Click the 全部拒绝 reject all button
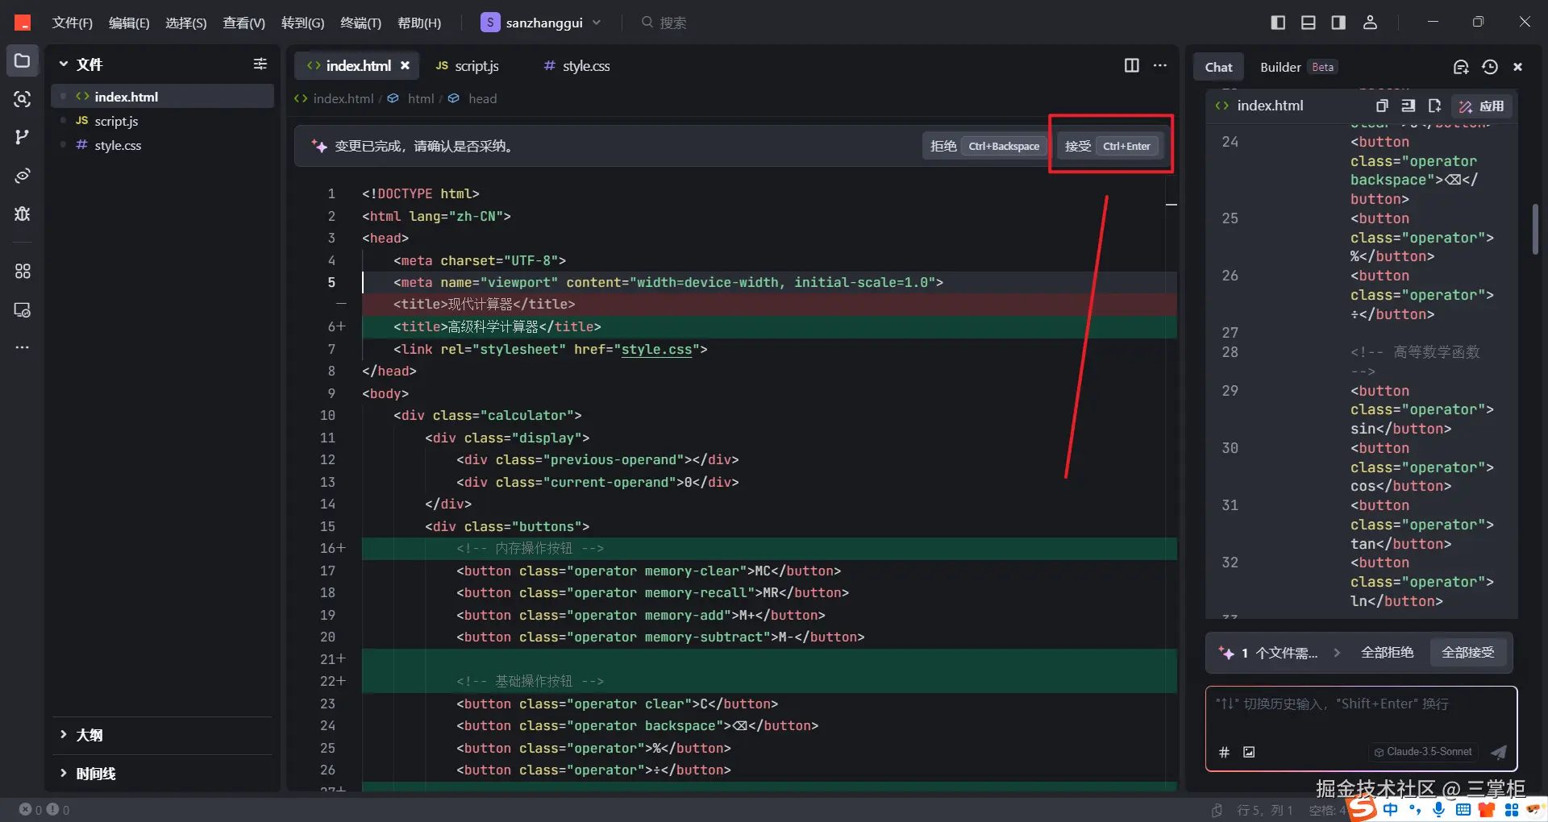The height and width of the screenshot is (822, 1548). [x=1387, y=652]
